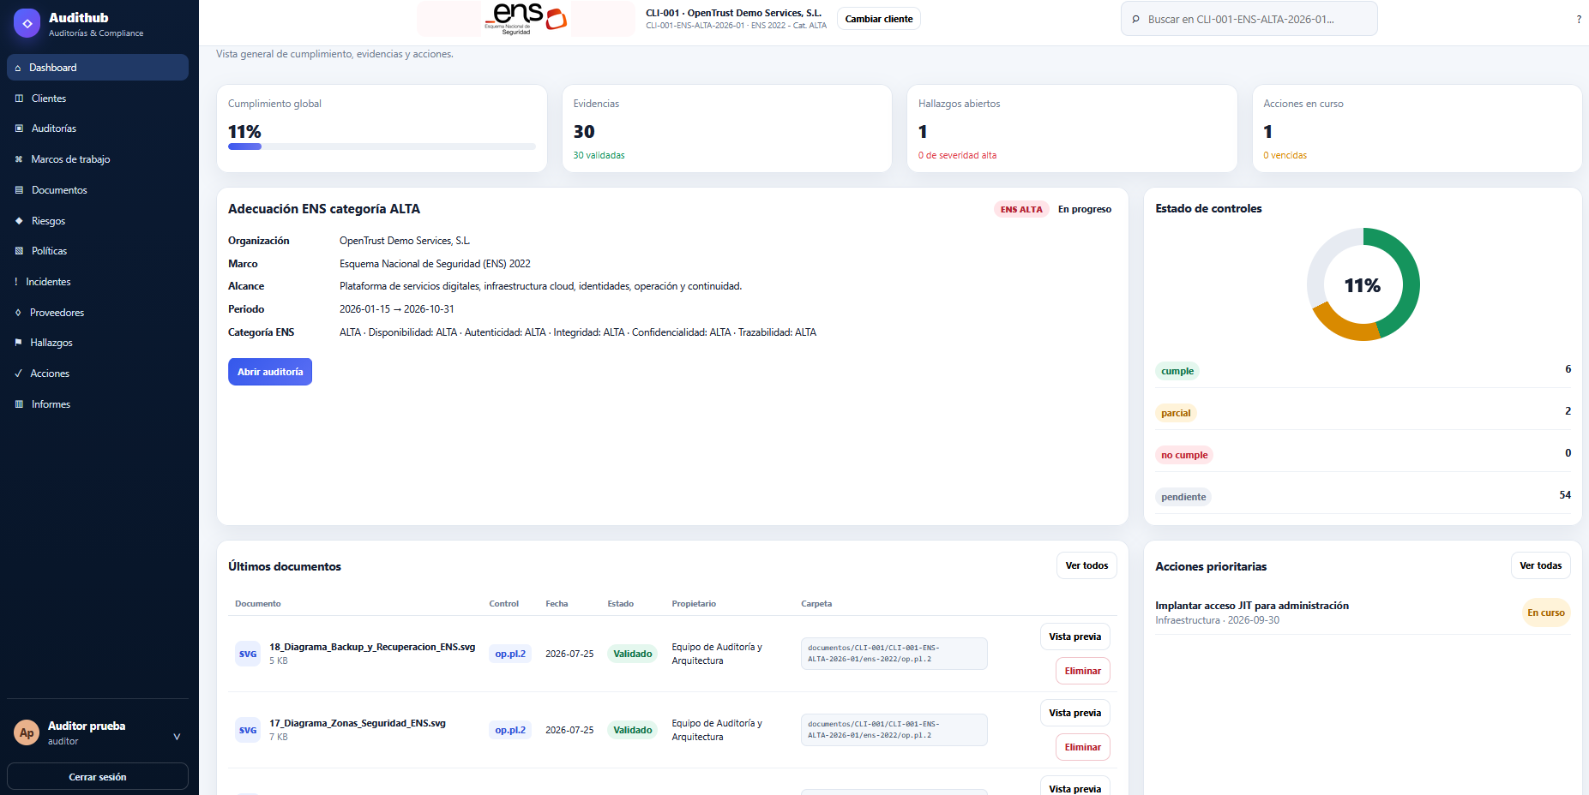The width and height of the screenshot is (1589, 795).
Task: Click the Políticas sidebar icon
Action: (19, 251)
